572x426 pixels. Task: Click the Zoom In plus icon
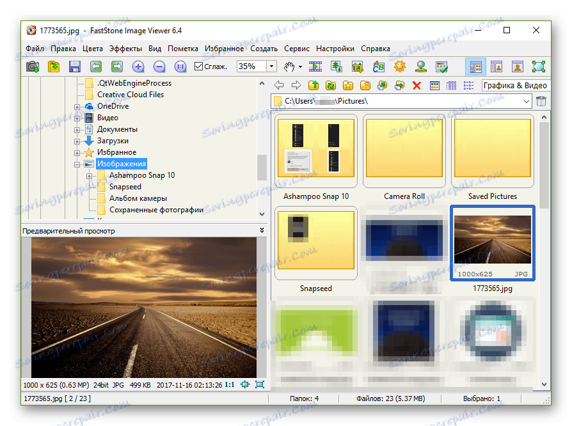point(138,67)
